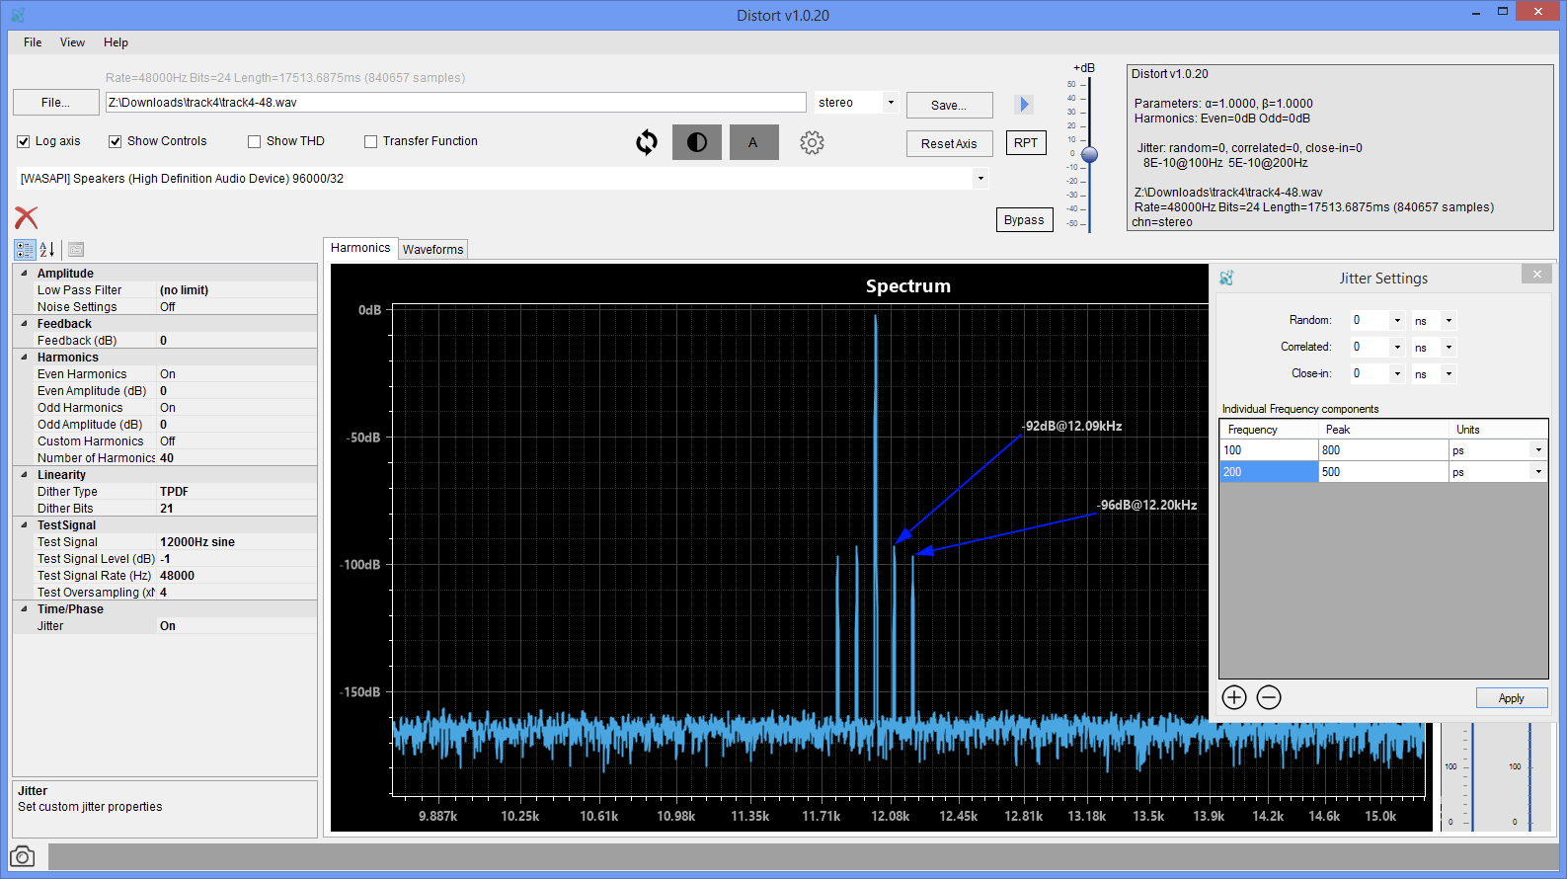Open the Correlated jitter value dropdown

click(1396, 348)
